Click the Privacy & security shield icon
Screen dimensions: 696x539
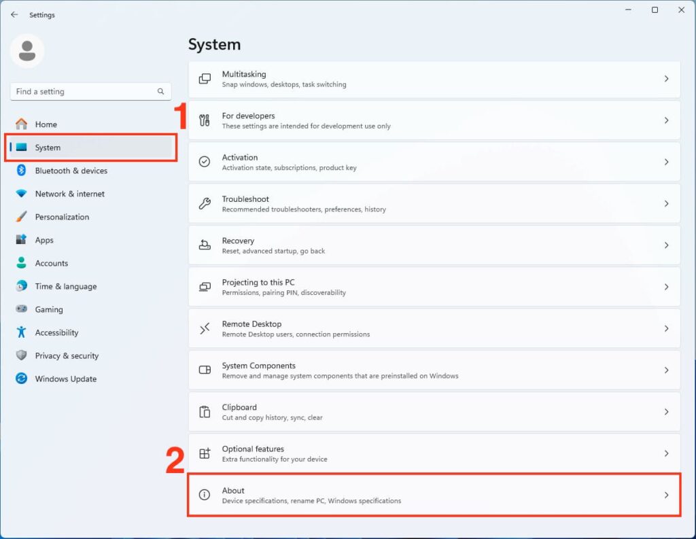tap(21, 355)
